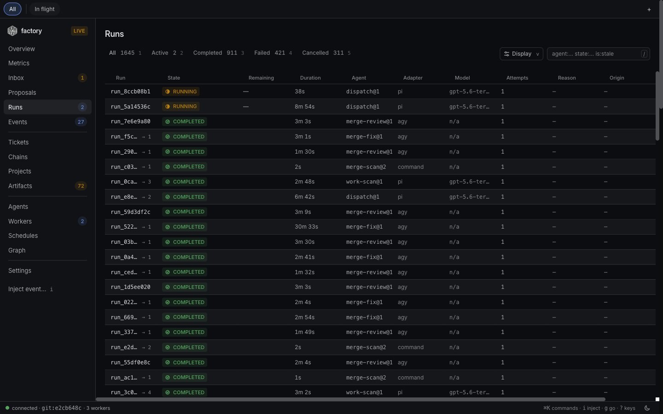
Task: Click the Events 27 count badge
Action: (81, 122)
